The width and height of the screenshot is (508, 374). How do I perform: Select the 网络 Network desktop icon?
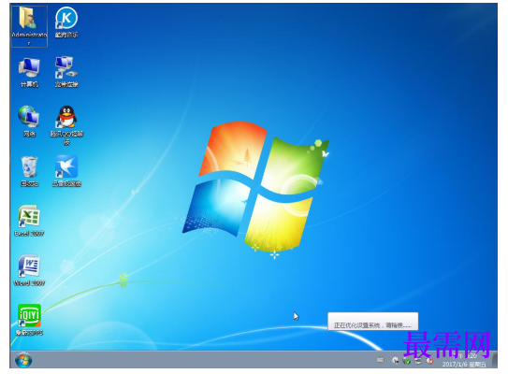point(29,122)
